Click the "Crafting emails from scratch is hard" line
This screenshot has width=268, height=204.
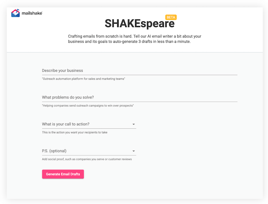pos(134,36)
